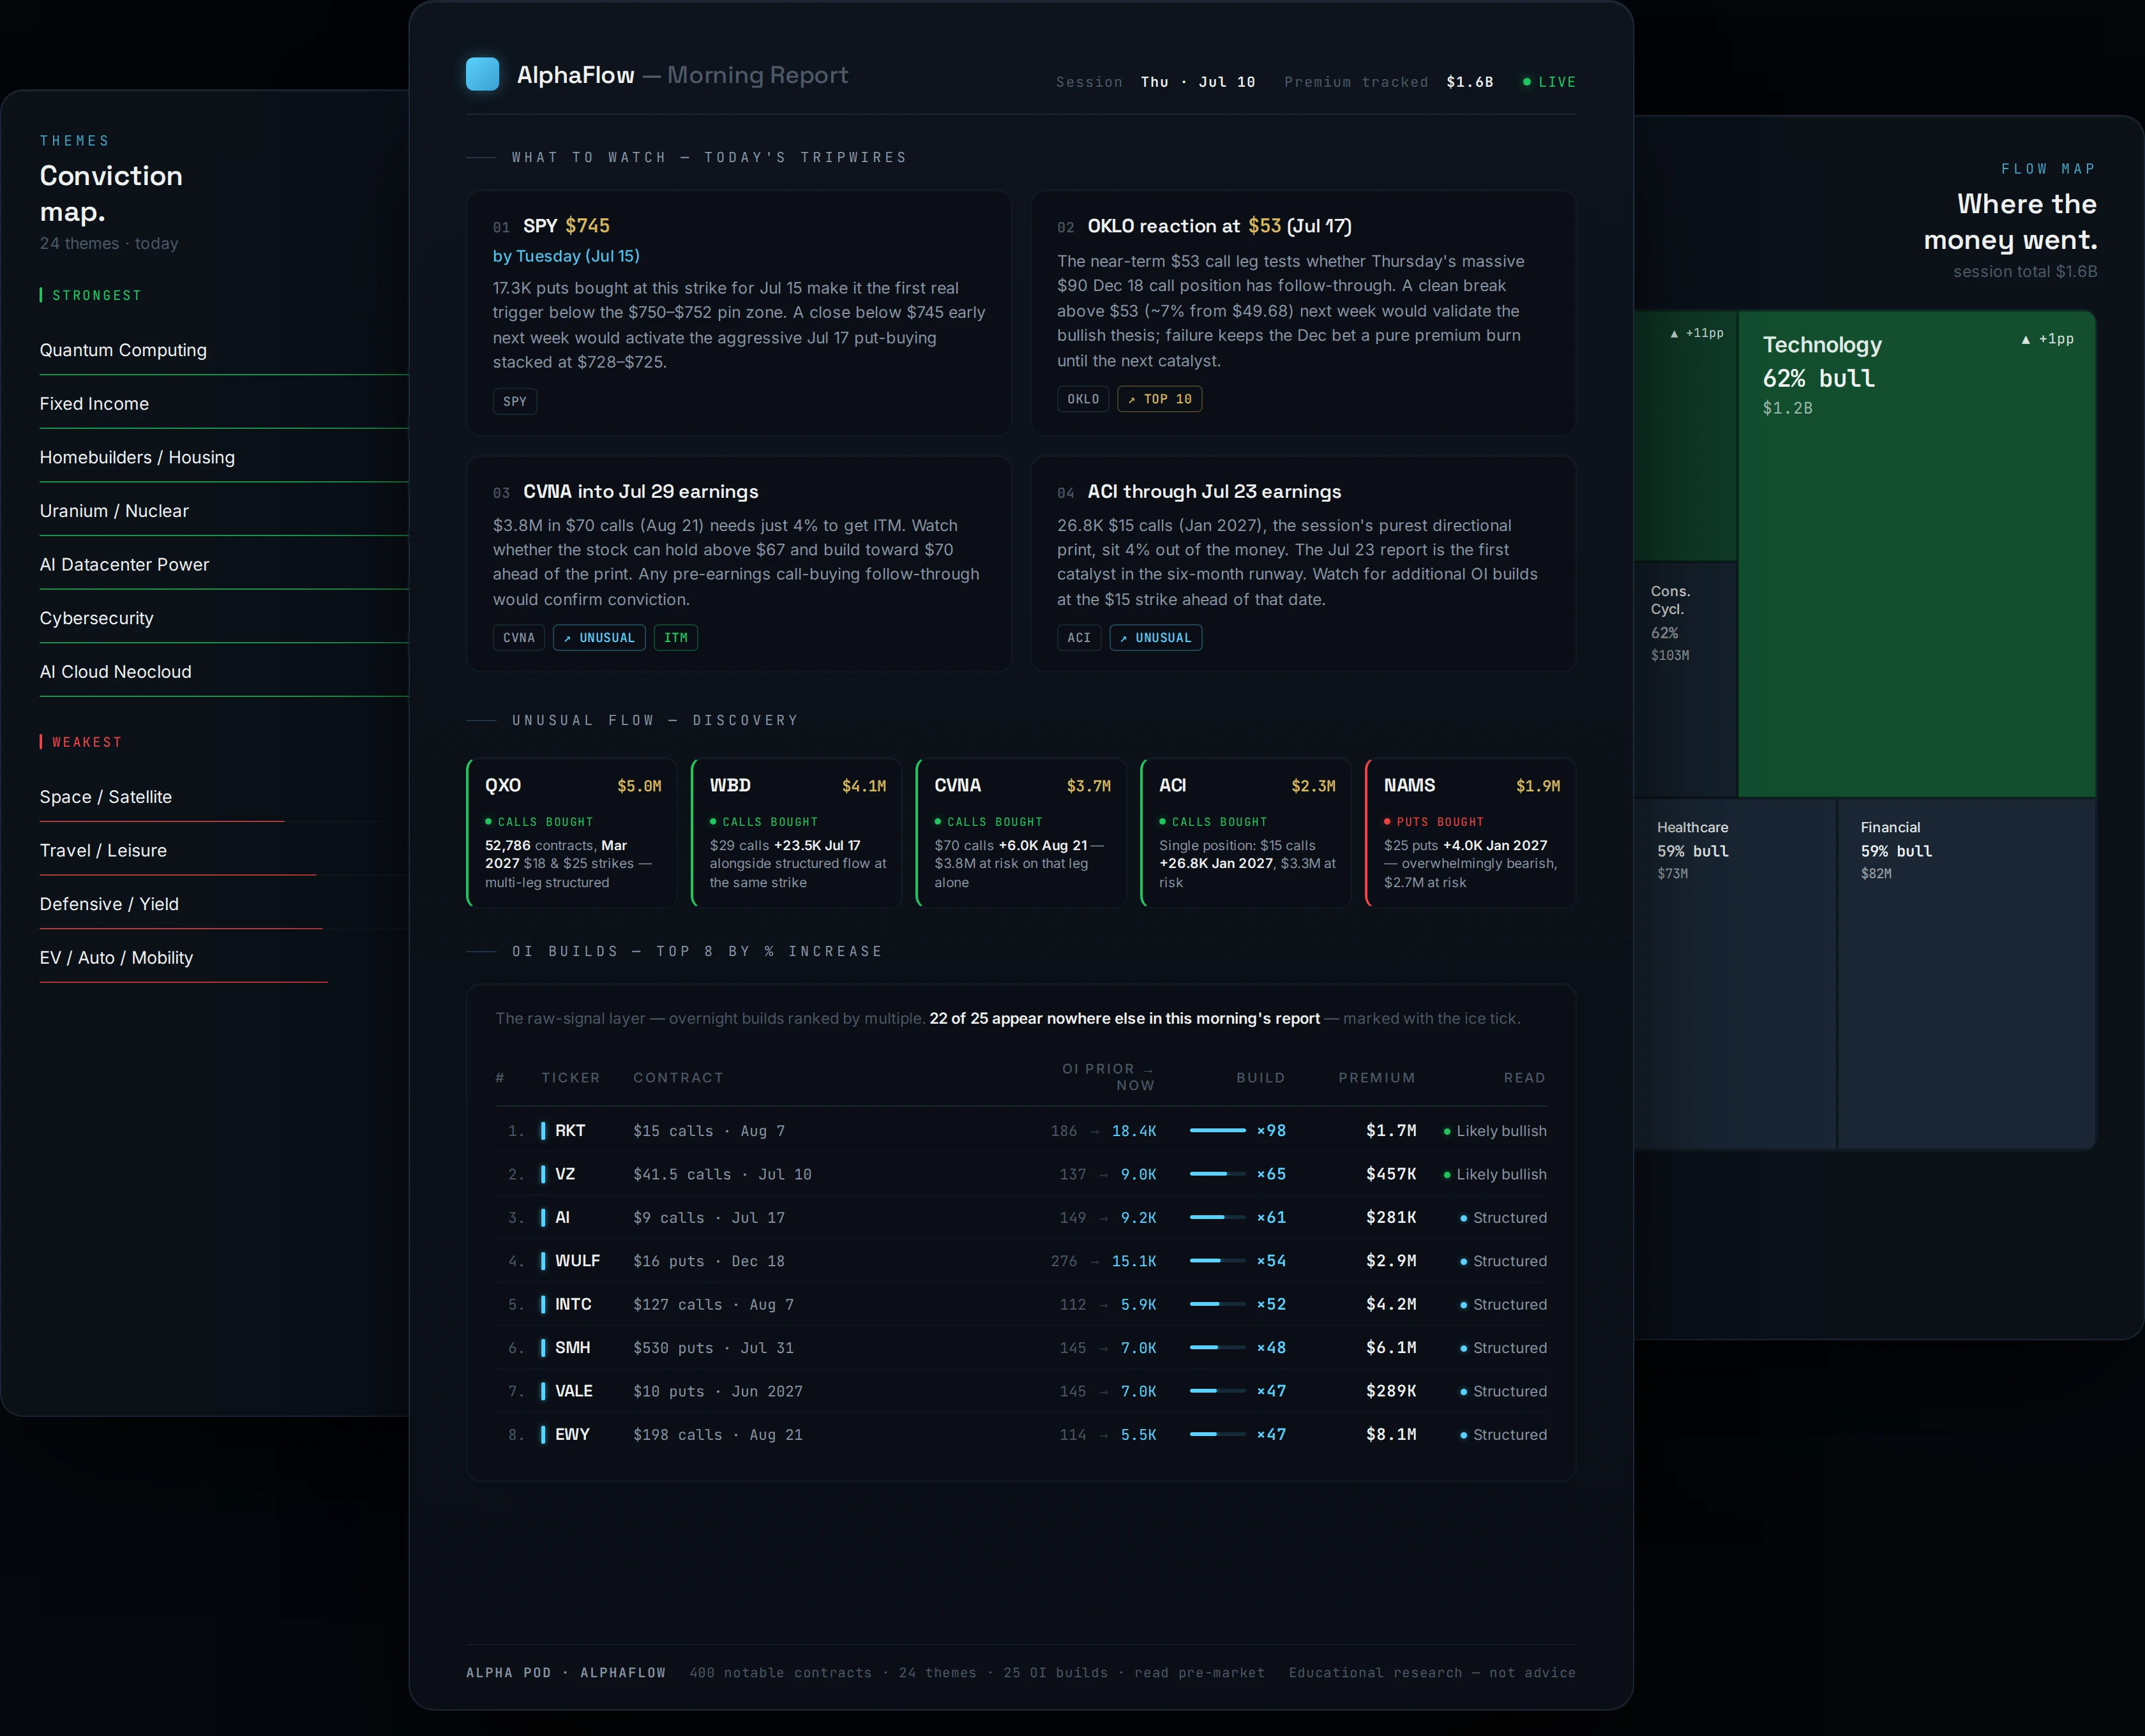2145x1736 pixels.
Task: Open the OKLO ticker tag
Action: tap(1082, 399)
